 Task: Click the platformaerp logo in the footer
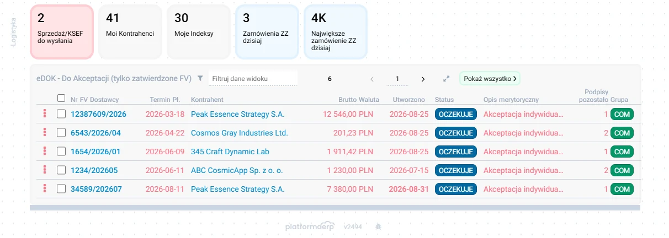(310, 226)
